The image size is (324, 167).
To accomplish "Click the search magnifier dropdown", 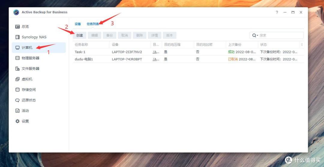I will [255, 35].
